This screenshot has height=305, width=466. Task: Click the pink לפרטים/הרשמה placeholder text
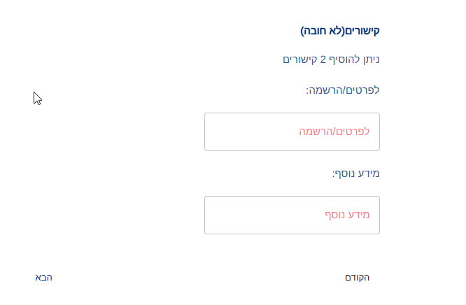[334, 132]
